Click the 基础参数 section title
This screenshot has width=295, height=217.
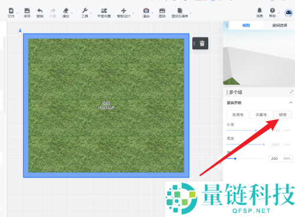[x=234, y=103]
